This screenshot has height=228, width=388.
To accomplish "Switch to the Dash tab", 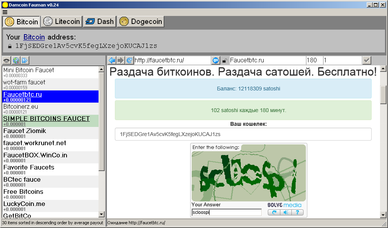I will pyautogui.click(x=100, y=22).
